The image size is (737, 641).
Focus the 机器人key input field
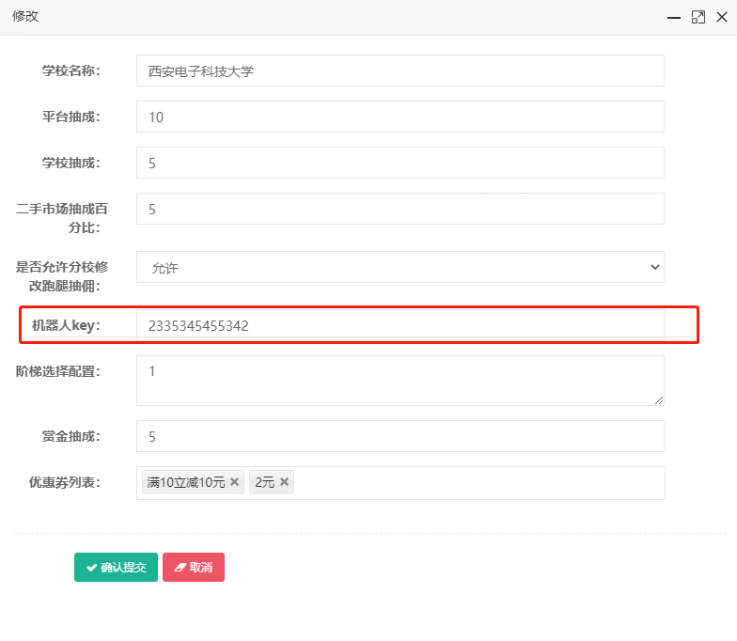[x=400, y=325]
